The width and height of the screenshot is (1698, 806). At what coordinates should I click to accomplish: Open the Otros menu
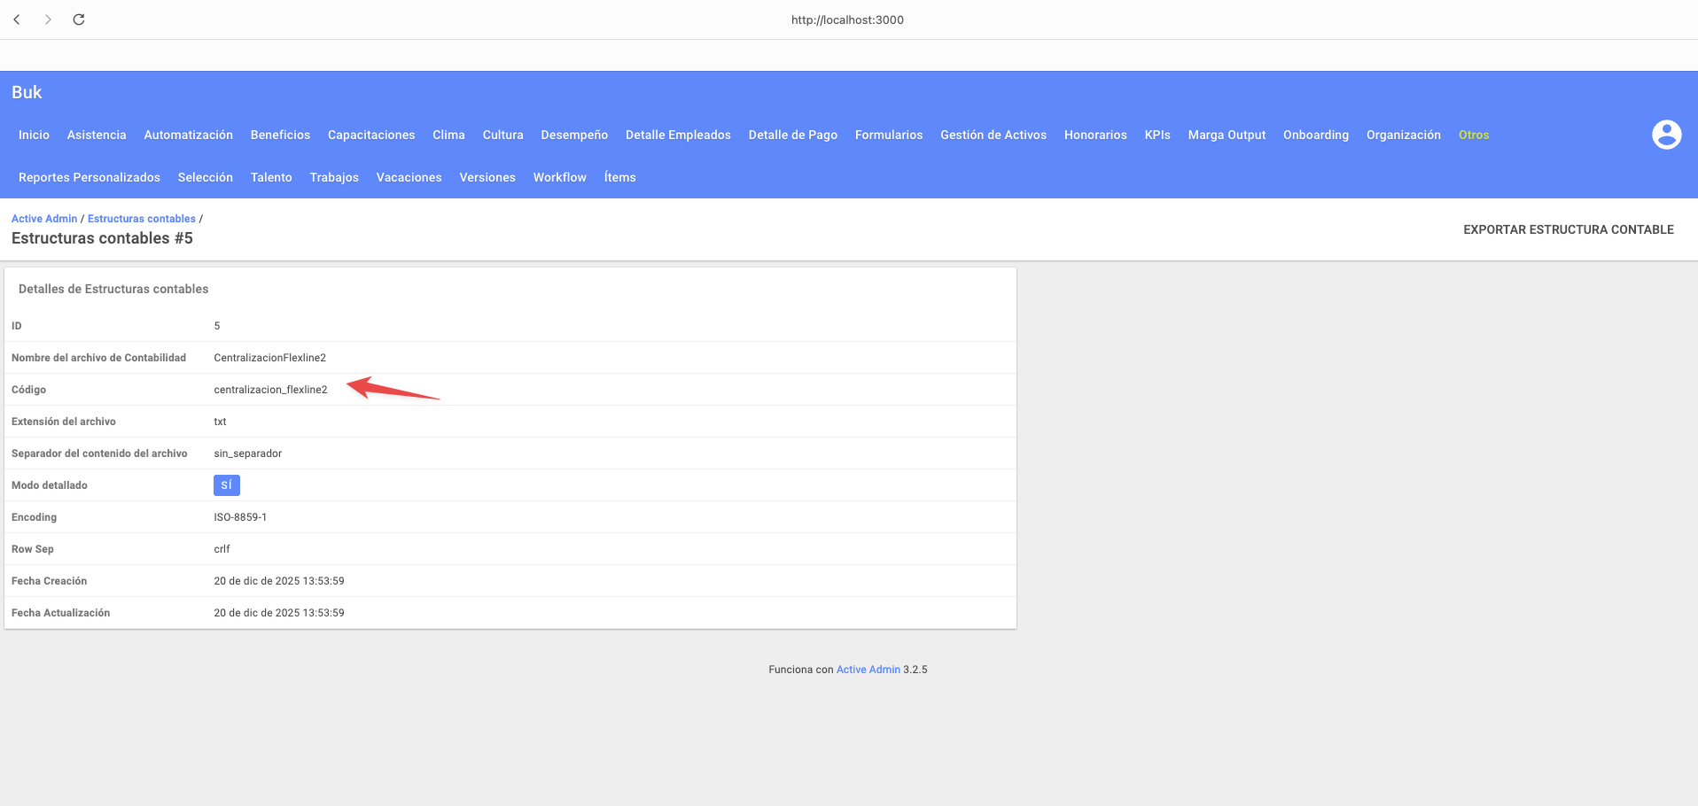click(x=1473, y=135)
